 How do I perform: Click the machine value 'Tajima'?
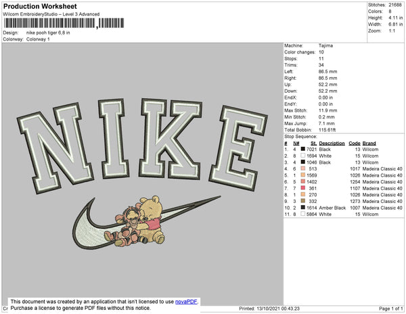pos(325,45)
